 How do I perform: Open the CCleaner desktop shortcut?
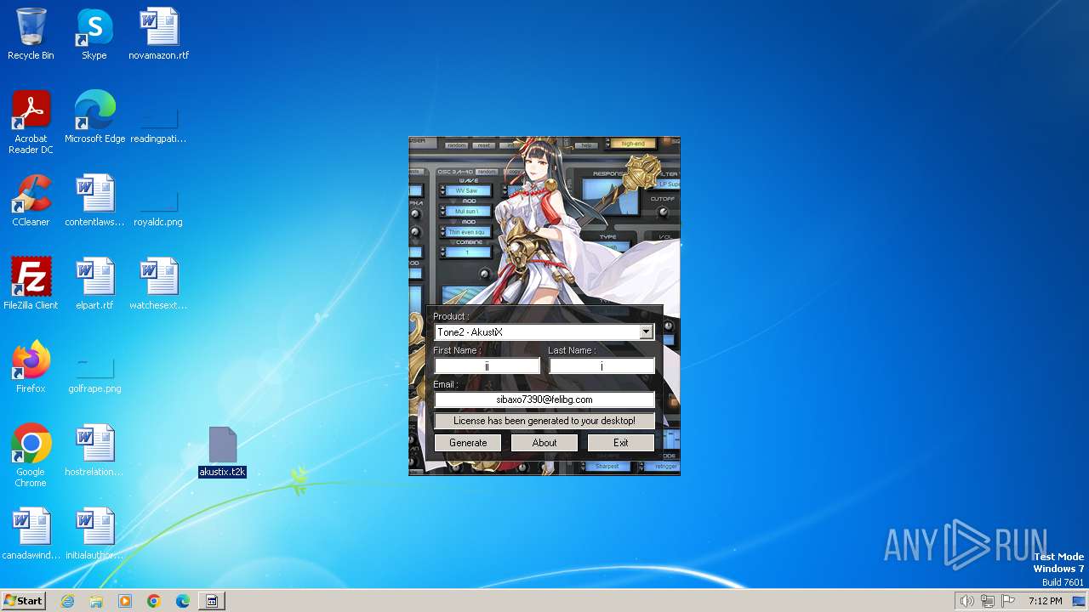click(x=31, y=201)
